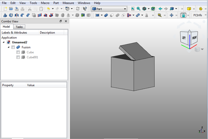Image resolution: width=208 pixels, height=139 pixels.
Task: Click the Open document folder icon
Action: point(11,9)
